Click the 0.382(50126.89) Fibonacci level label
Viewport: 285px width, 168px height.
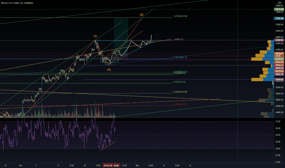coord(180,92)
